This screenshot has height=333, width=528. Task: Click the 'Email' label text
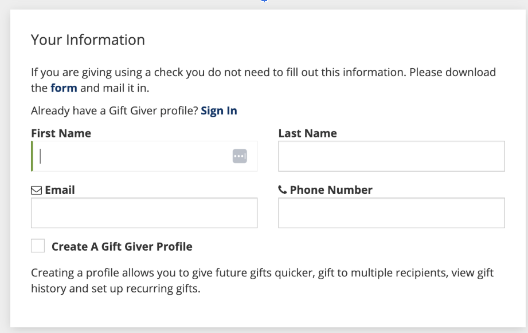(60, 191)
